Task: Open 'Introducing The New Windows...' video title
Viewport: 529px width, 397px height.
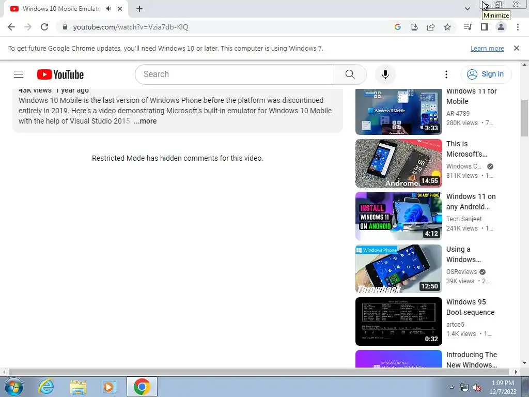Action: coord(472,360)
